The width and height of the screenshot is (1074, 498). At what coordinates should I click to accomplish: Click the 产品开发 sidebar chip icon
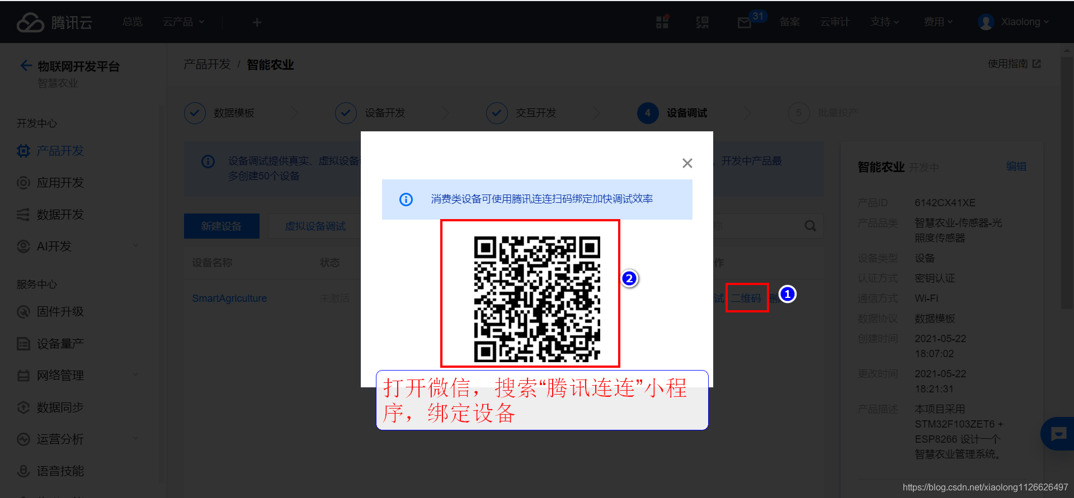[x=23, y=151]
